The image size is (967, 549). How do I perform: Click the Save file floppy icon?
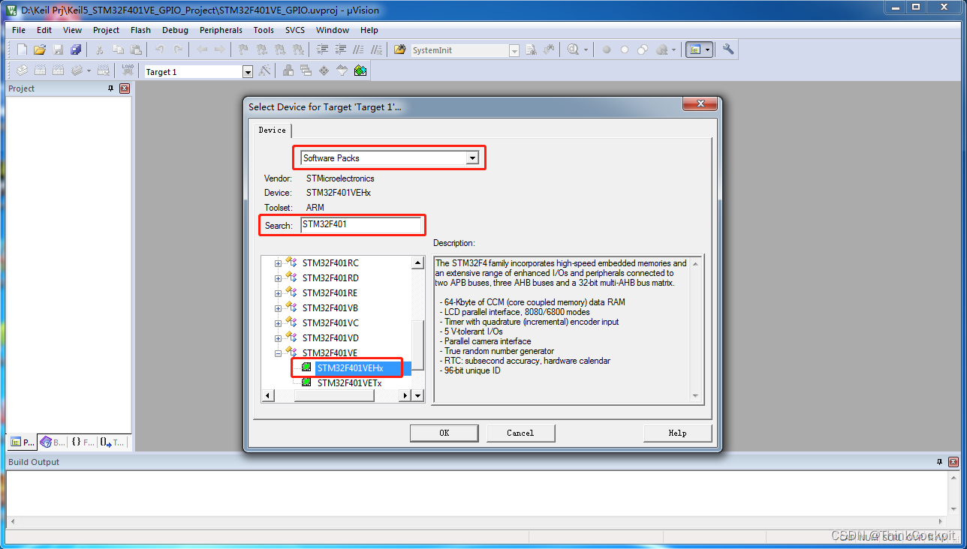[58, 49]
